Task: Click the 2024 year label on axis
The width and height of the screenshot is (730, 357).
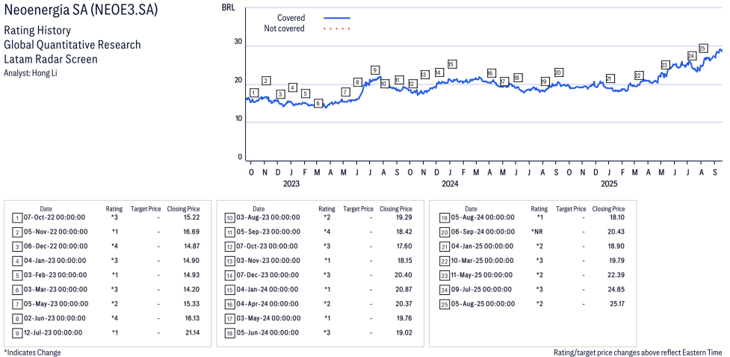Action: click(450, 184)
